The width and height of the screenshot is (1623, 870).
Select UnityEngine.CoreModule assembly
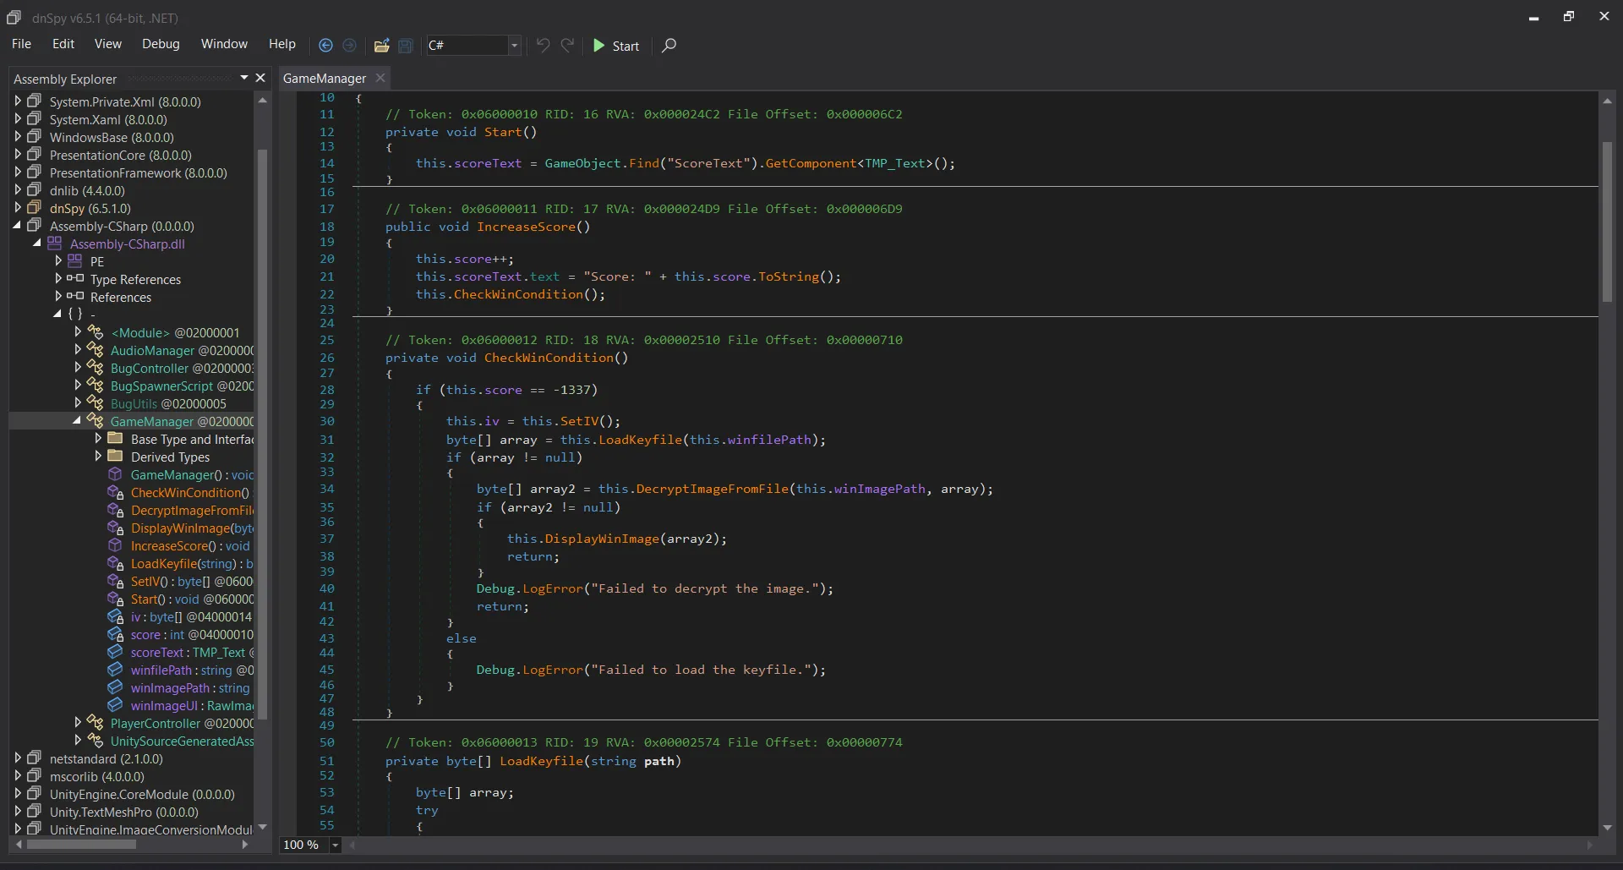pyautogui.click(x=142, y=794)
